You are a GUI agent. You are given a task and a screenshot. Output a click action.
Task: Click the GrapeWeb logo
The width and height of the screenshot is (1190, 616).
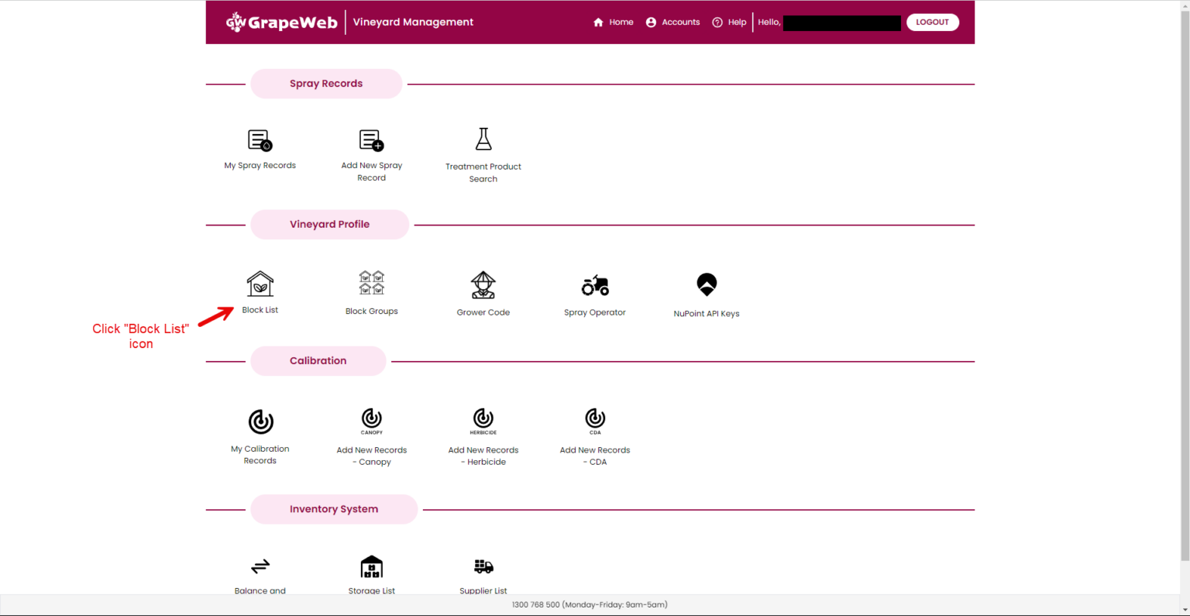(x=281, y=22)
